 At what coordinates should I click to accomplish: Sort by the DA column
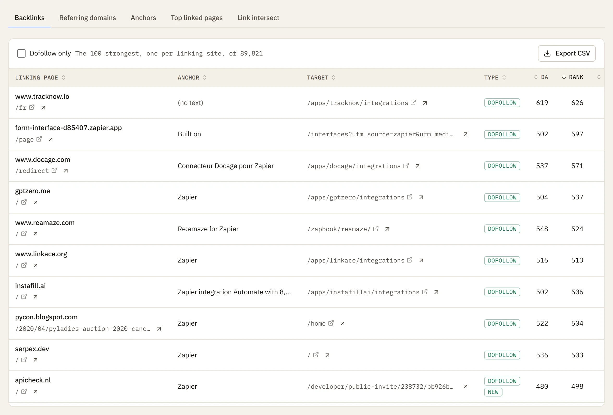pos(541,77)
